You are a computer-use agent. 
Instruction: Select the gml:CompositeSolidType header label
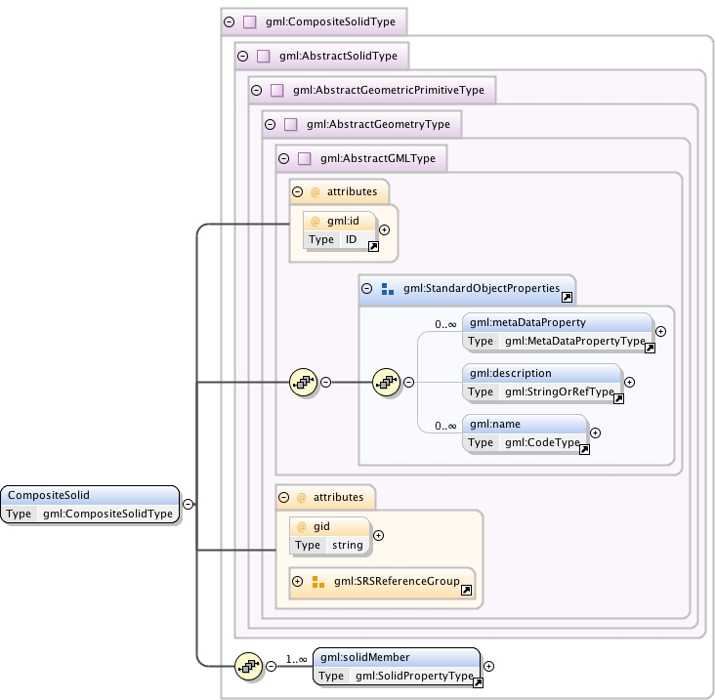point(330,21)
